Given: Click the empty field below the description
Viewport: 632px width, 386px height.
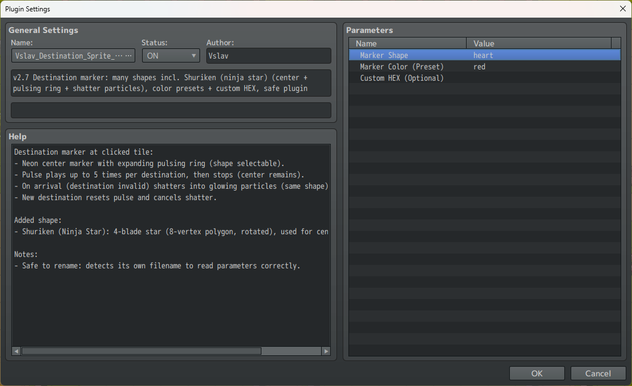Looking at the screenshot, I should (171, 110).
